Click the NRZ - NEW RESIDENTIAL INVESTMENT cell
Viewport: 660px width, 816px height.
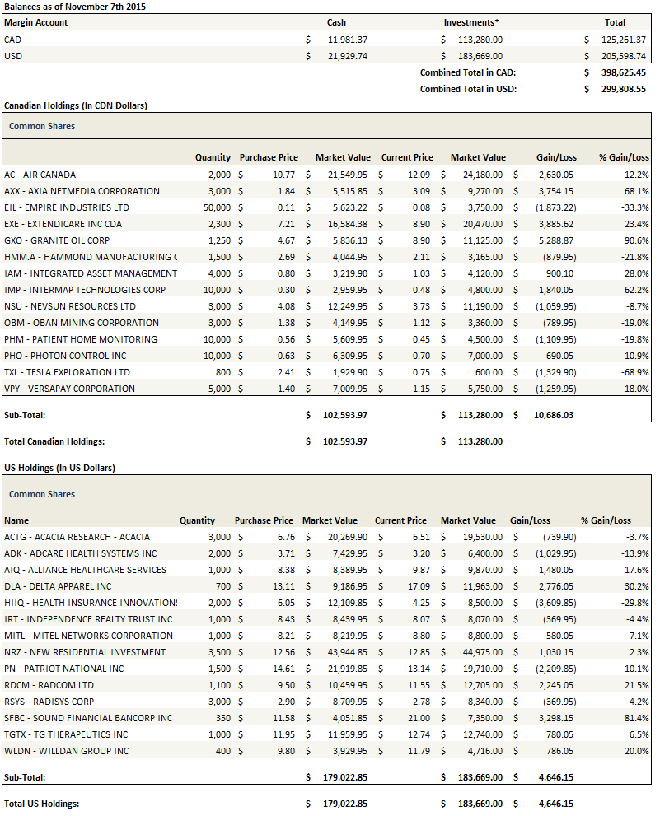(x=84, y=652)
